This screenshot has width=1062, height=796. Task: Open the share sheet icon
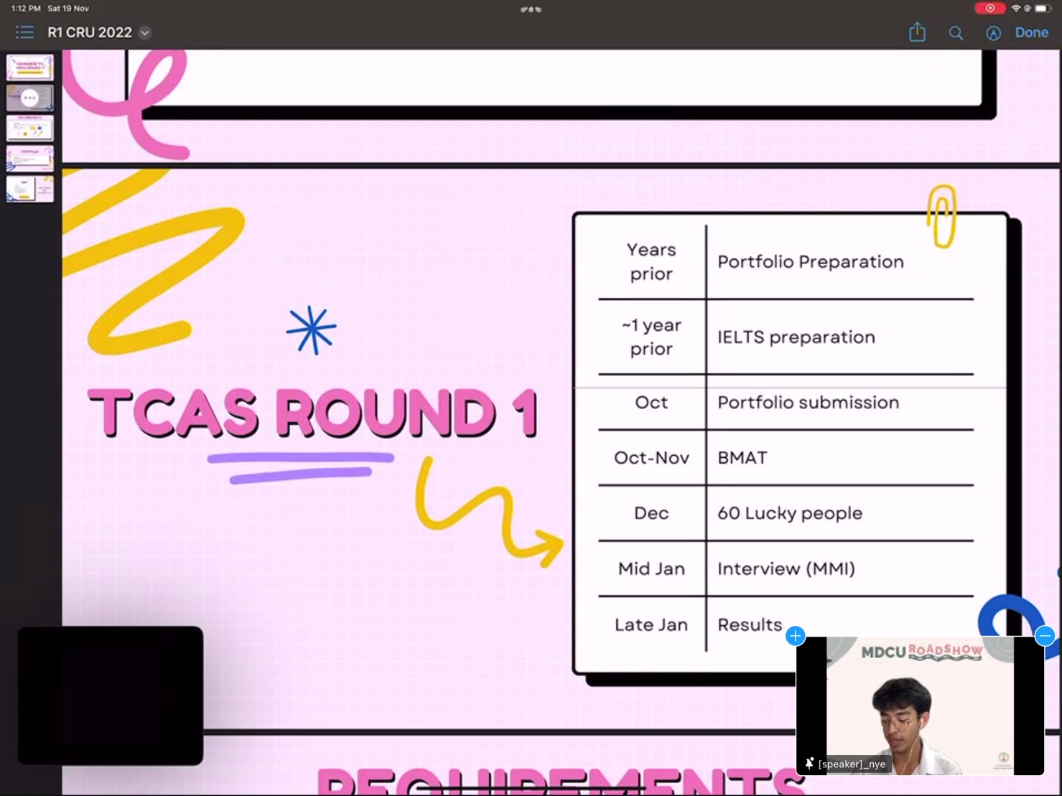click(917, 32)
